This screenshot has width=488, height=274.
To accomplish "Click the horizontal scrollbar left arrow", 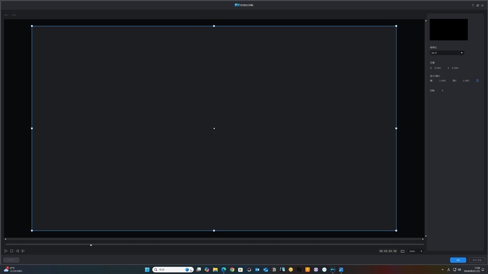I will 5,239.
